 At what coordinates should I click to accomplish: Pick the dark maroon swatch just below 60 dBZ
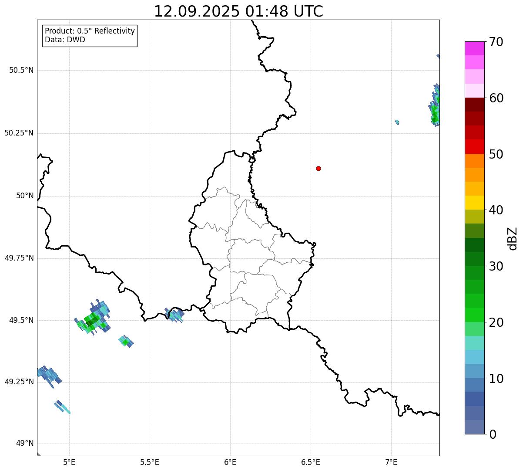point(474,105)
